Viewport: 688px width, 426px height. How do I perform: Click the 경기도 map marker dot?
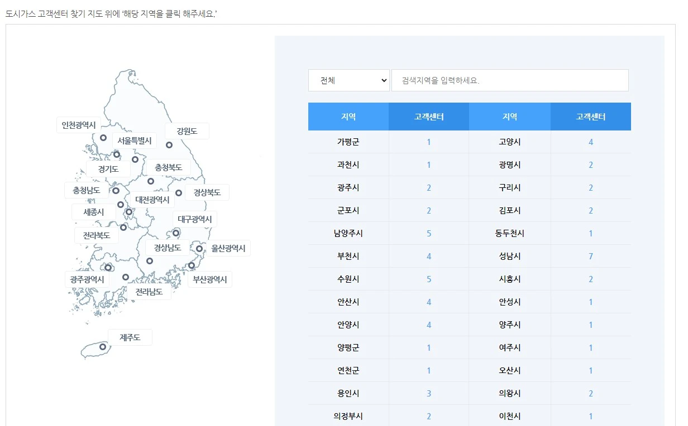point(135,159)
